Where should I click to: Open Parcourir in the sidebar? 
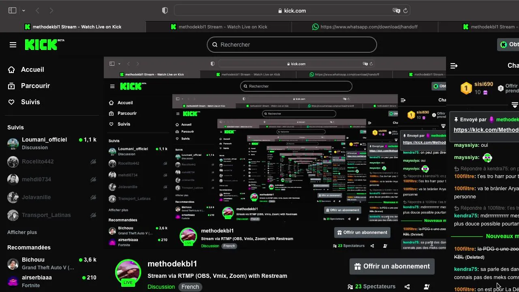29,86
